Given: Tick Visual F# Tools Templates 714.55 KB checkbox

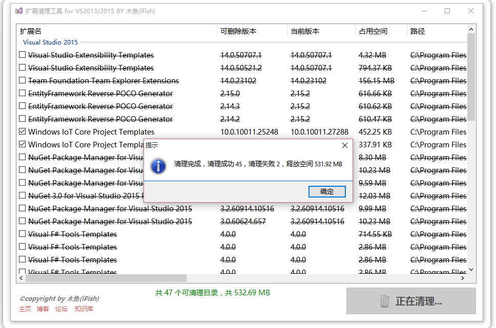Looking at the screenshot, I should click(22, 234).
